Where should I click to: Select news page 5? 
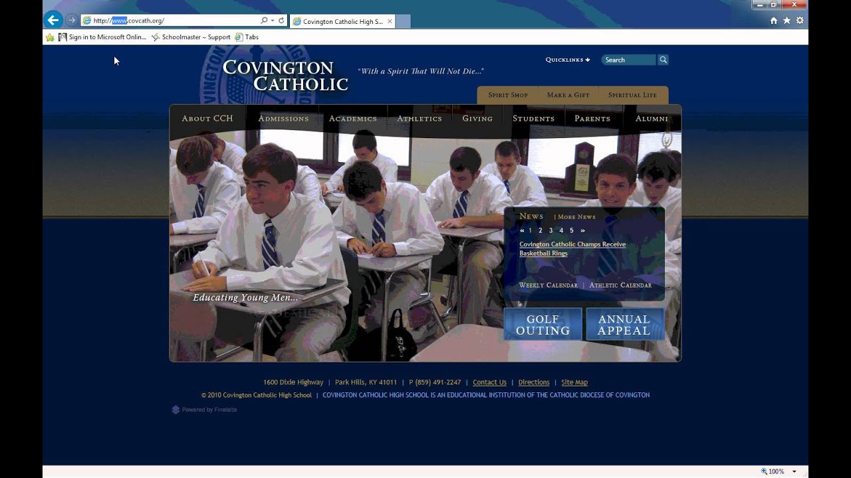click(571, 230)
